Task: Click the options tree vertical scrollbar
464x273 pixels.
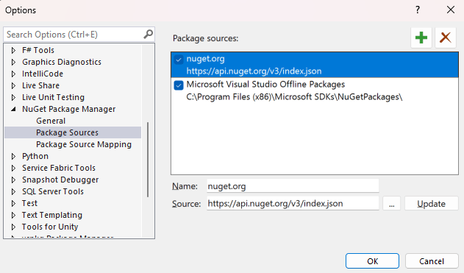Action: [148, 159]
